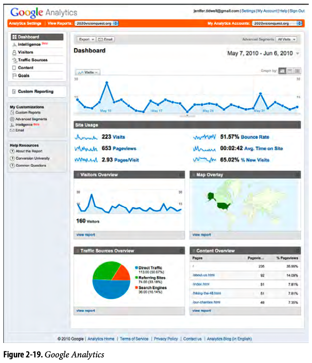Open the Visitors section

pyautogui.click(x=26, y=52)
